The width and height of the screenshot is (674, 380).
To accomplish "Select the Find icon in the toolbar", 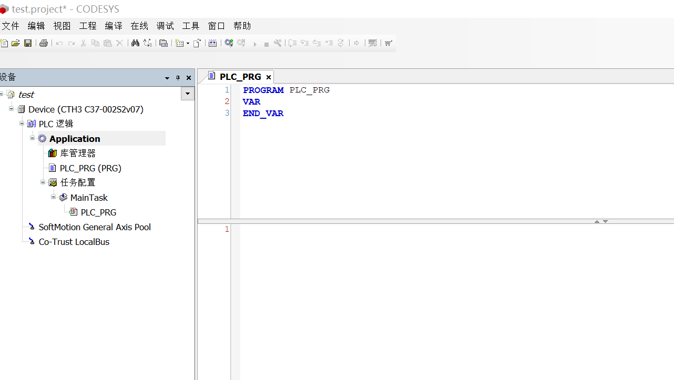I will coord(136,43).
